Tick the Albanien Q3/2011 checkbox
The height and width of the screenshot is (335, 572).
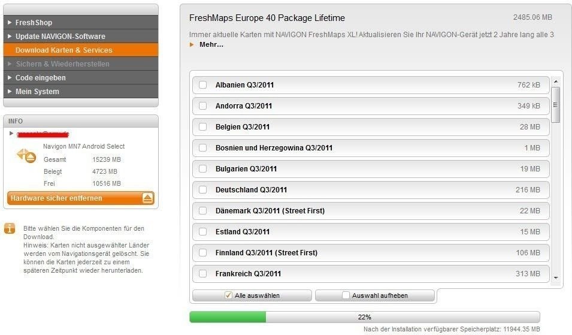pos(202,85)
